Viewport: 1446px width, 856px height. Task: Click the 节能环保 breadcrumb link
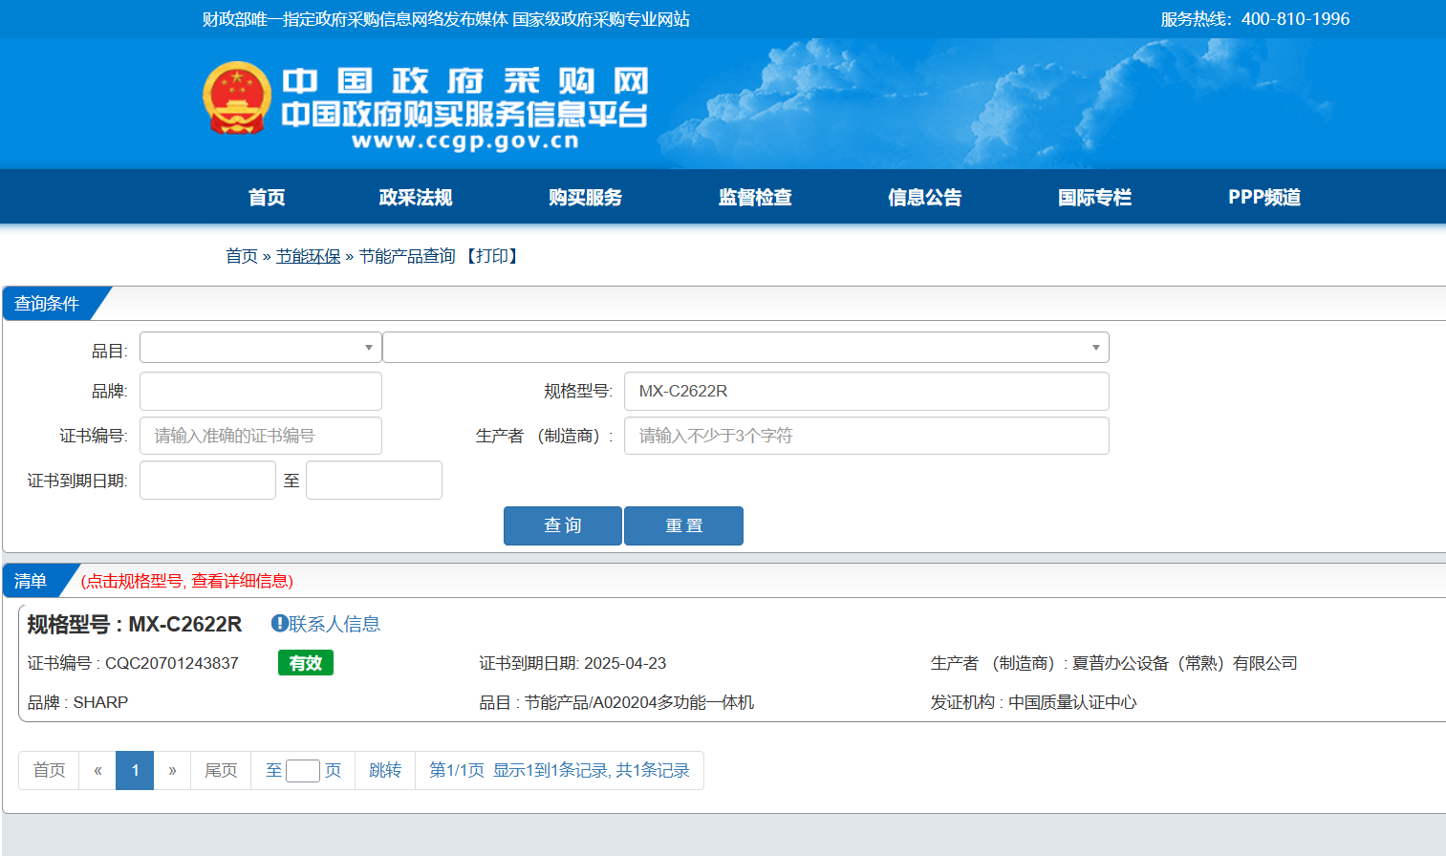[308, 256]
